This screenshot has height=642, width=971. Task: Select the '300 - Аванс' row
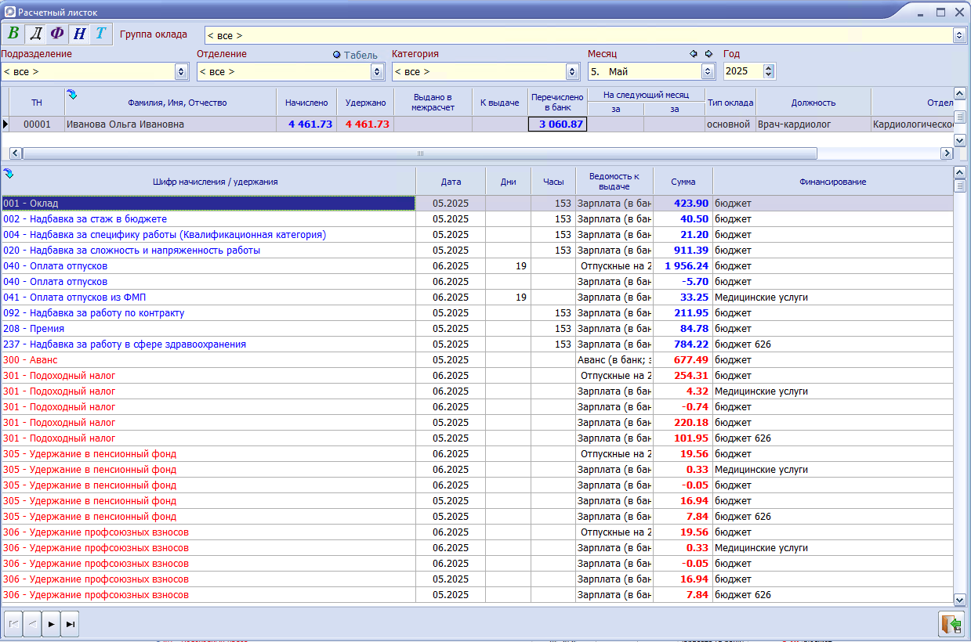pyautogui.click(x=208, y=360)
